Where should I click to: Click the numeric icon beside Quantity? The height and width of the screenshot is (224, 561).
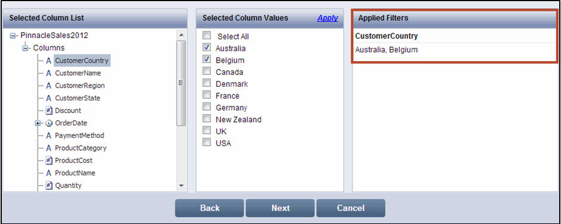coord(49,185)
